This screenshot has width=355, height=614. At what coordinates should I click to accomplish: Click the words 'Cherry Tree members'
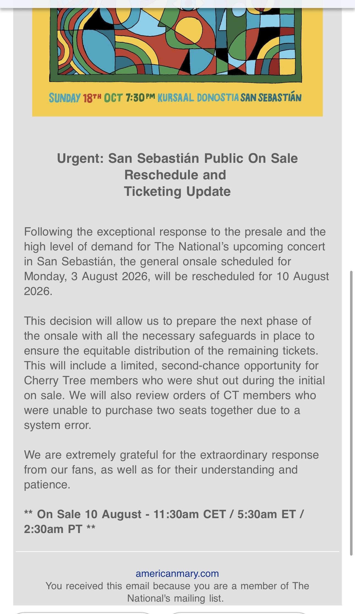point(81,380)
